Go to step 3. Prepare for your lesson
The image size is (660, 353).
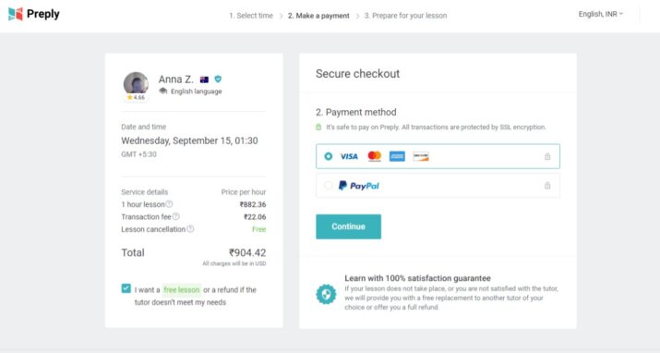click(405, 16)
